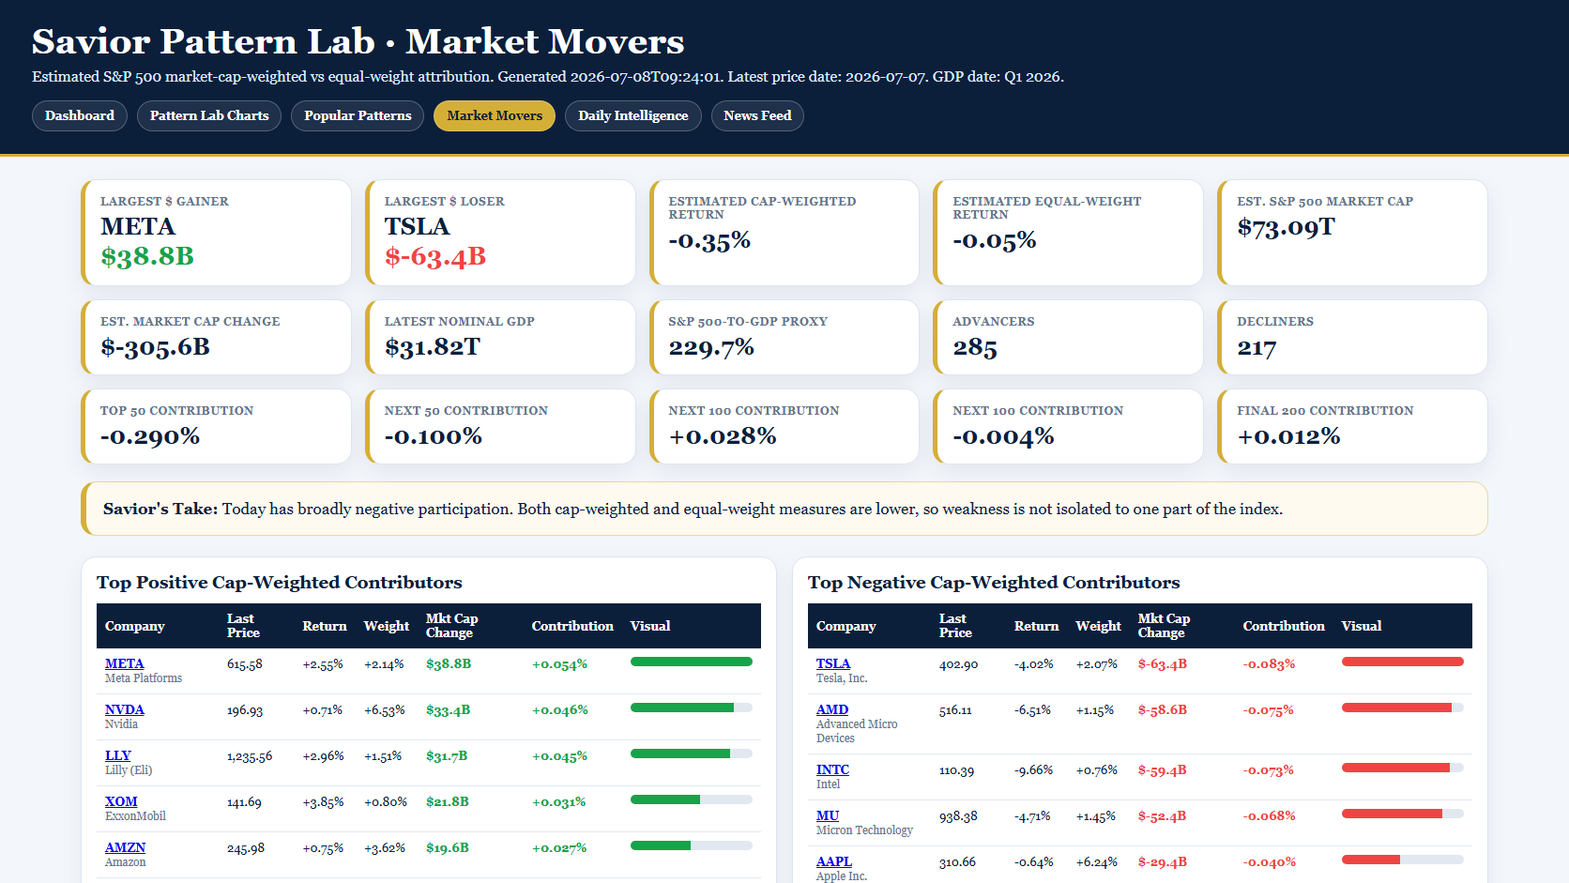Screen dimensions: 1569x883
Task: Click 'Top Negative Cap-Weighted Contributors' heading
Action: pyautogui.click(x=994, y=583)
